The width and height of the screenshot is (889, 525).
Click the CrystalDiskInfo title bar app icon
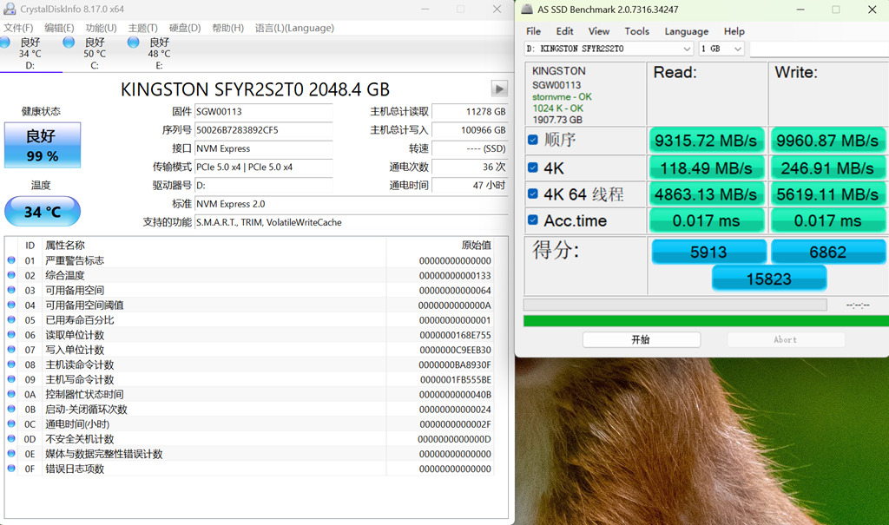pos(9,9)
